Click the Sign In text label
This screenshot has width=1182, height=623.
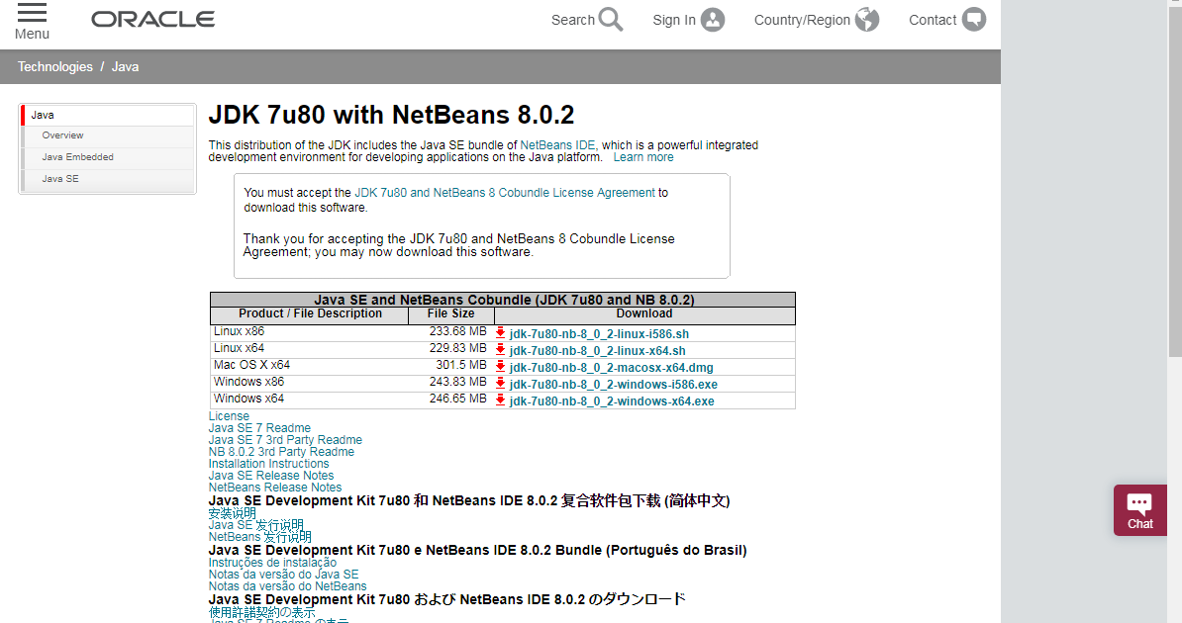[x=674, y=21]
